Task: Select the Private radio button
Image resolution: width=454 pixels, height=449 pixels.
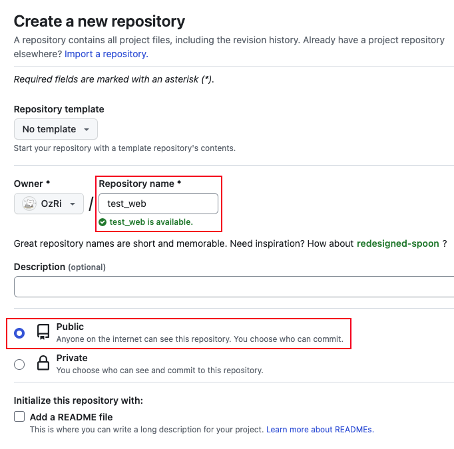Action: point(19,365)
